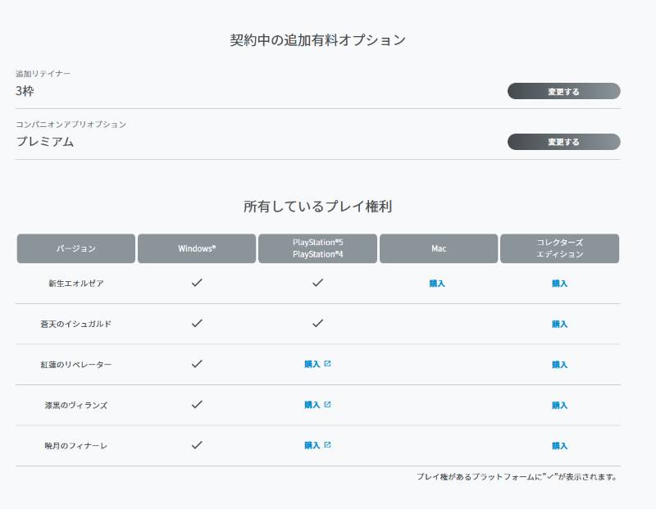
Task: Click the 3枠 retainer value
Action: (25, 91)
